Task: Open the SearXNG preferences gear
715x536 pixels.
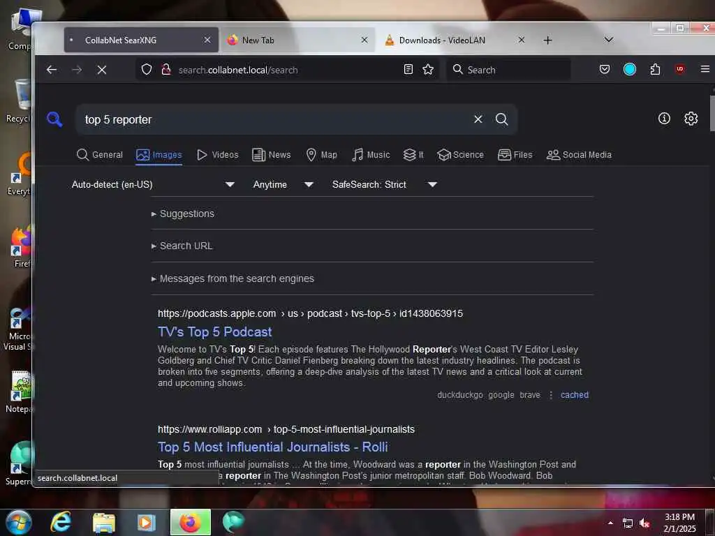Action: click(691, 119)
